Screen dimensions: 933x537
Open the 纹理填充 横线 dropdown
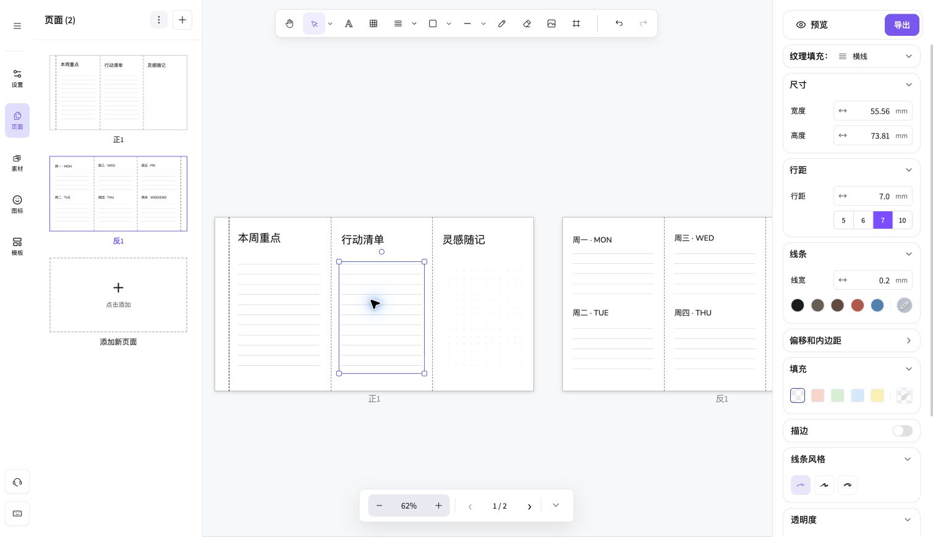[x=851, y=56]
